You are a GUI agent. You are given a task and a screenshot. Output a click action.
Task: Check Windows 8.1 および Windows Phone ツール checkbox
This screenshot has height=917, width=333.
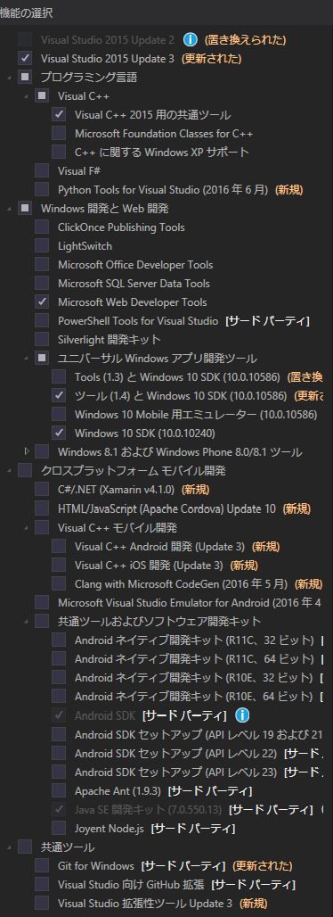click(42, 451)
